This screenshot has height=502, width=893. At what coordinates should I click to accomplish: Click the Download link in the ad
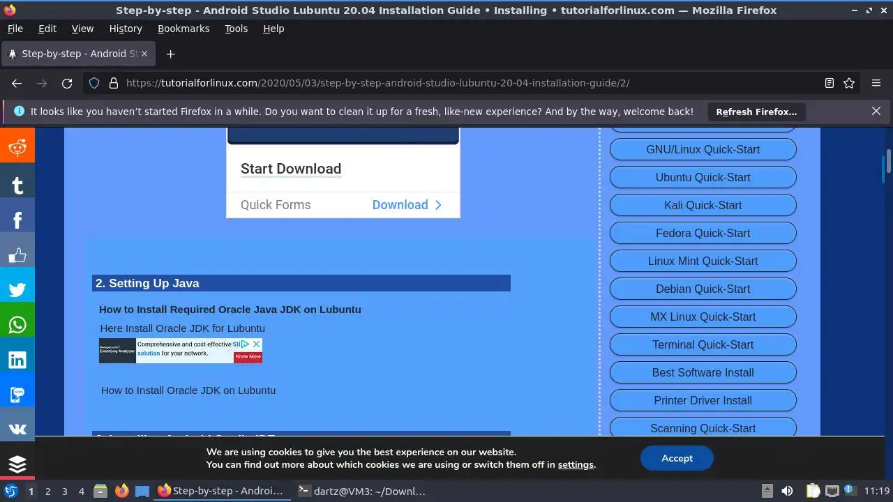coord(407,205)
